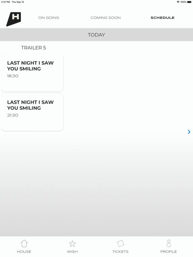Image resolution: width=193 pixels, height=257 pixels.
Task: Switch to the COMING SOON tab
Action: click(x=106, y=18)
